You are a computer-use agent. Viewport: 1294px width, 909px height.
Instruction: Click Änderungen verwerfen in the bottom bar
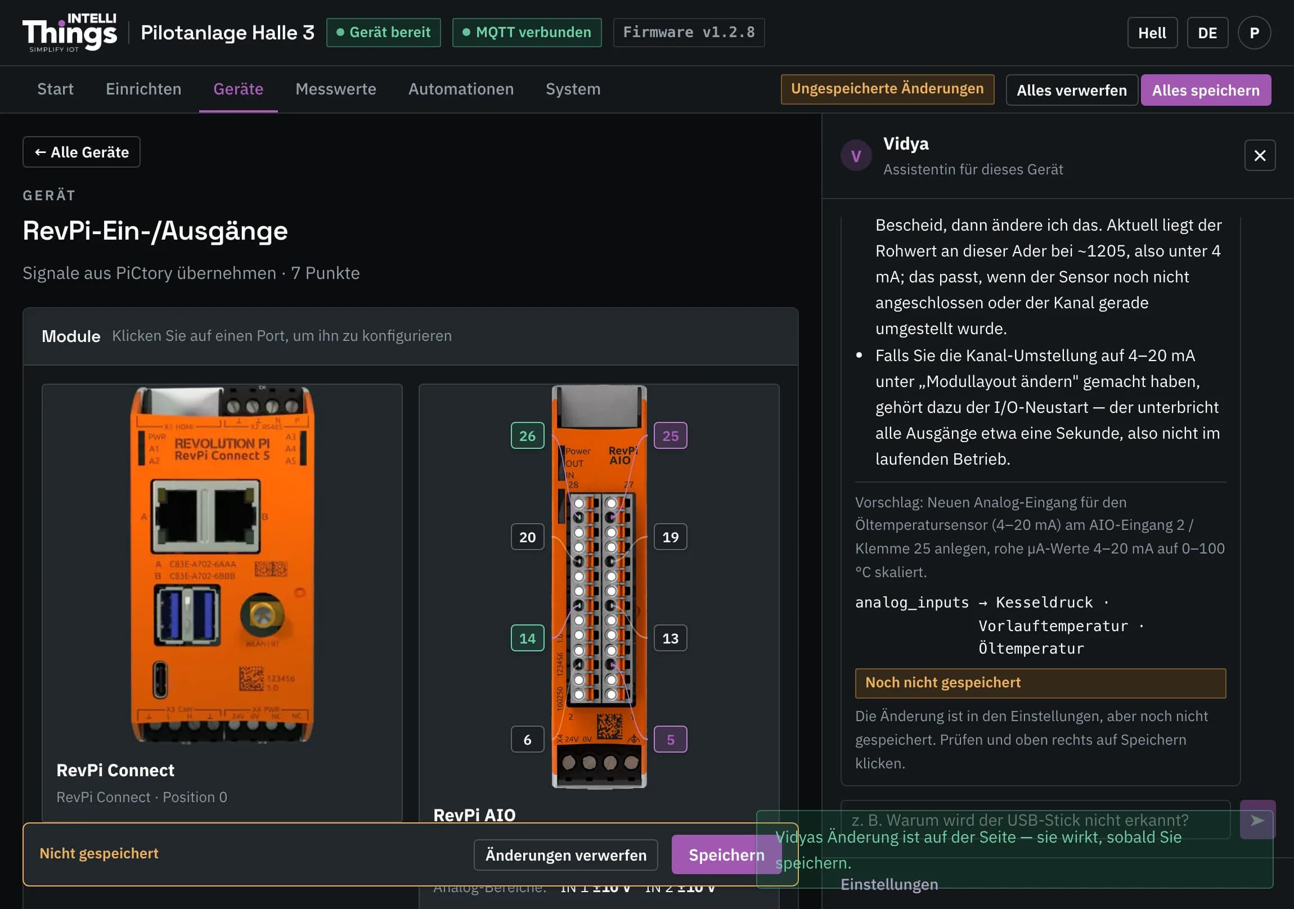pos(566,855)
